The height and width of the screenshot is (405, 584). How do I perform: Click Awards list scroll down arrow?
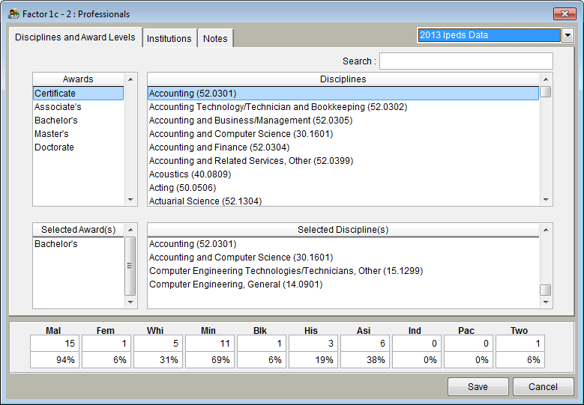click(130, 200)
